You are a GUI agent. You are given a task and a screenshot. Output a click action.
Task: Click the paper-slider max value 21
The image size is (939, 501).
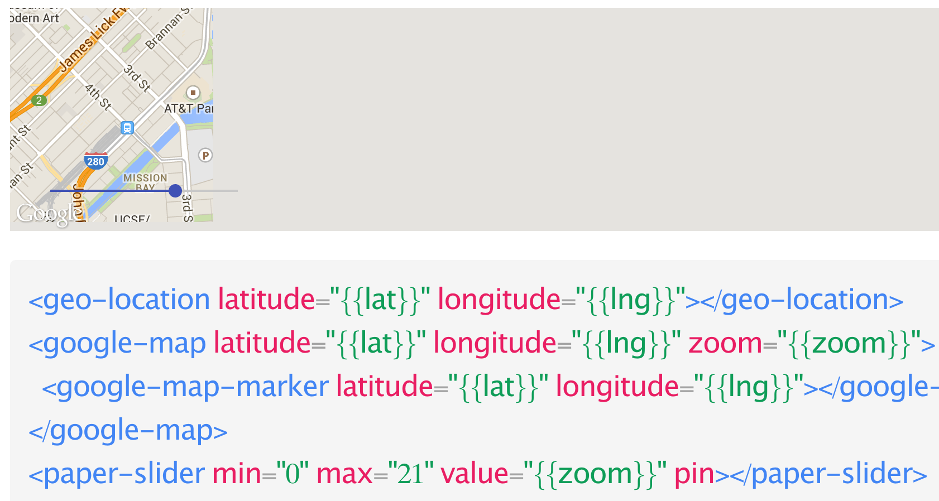[410, 474]
